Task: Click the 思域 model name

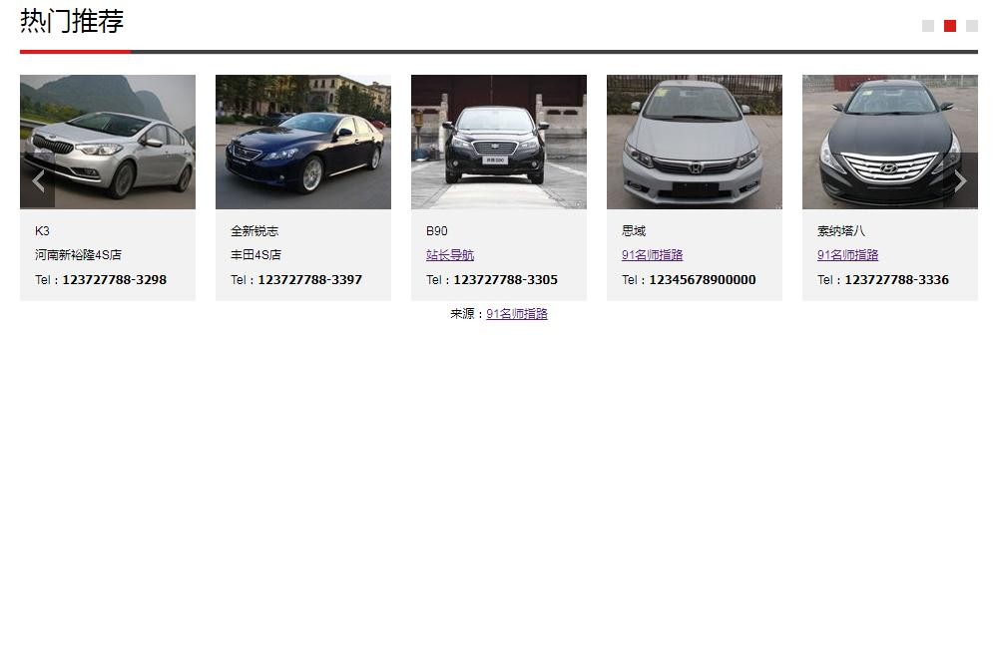Action: click(634, 230)
